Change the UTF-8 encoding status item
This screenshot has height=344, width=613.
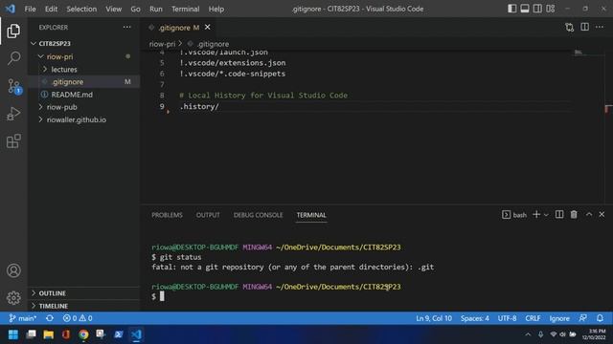coord(507,318)
